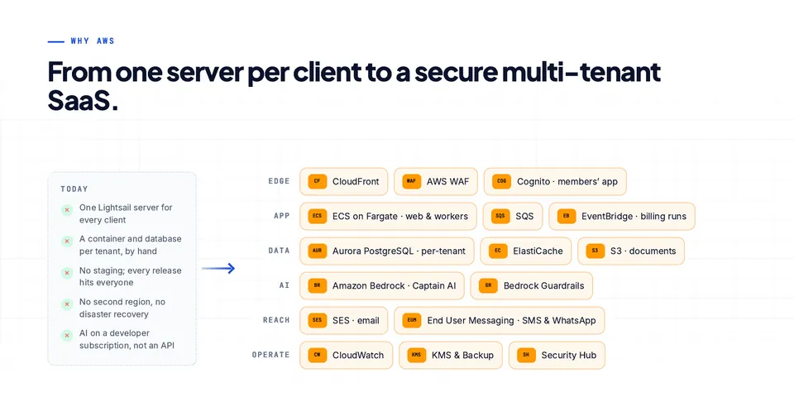Select 'ECS on Fargate · web & workers' text
This screenshot has height=397, width=794.
400,216
